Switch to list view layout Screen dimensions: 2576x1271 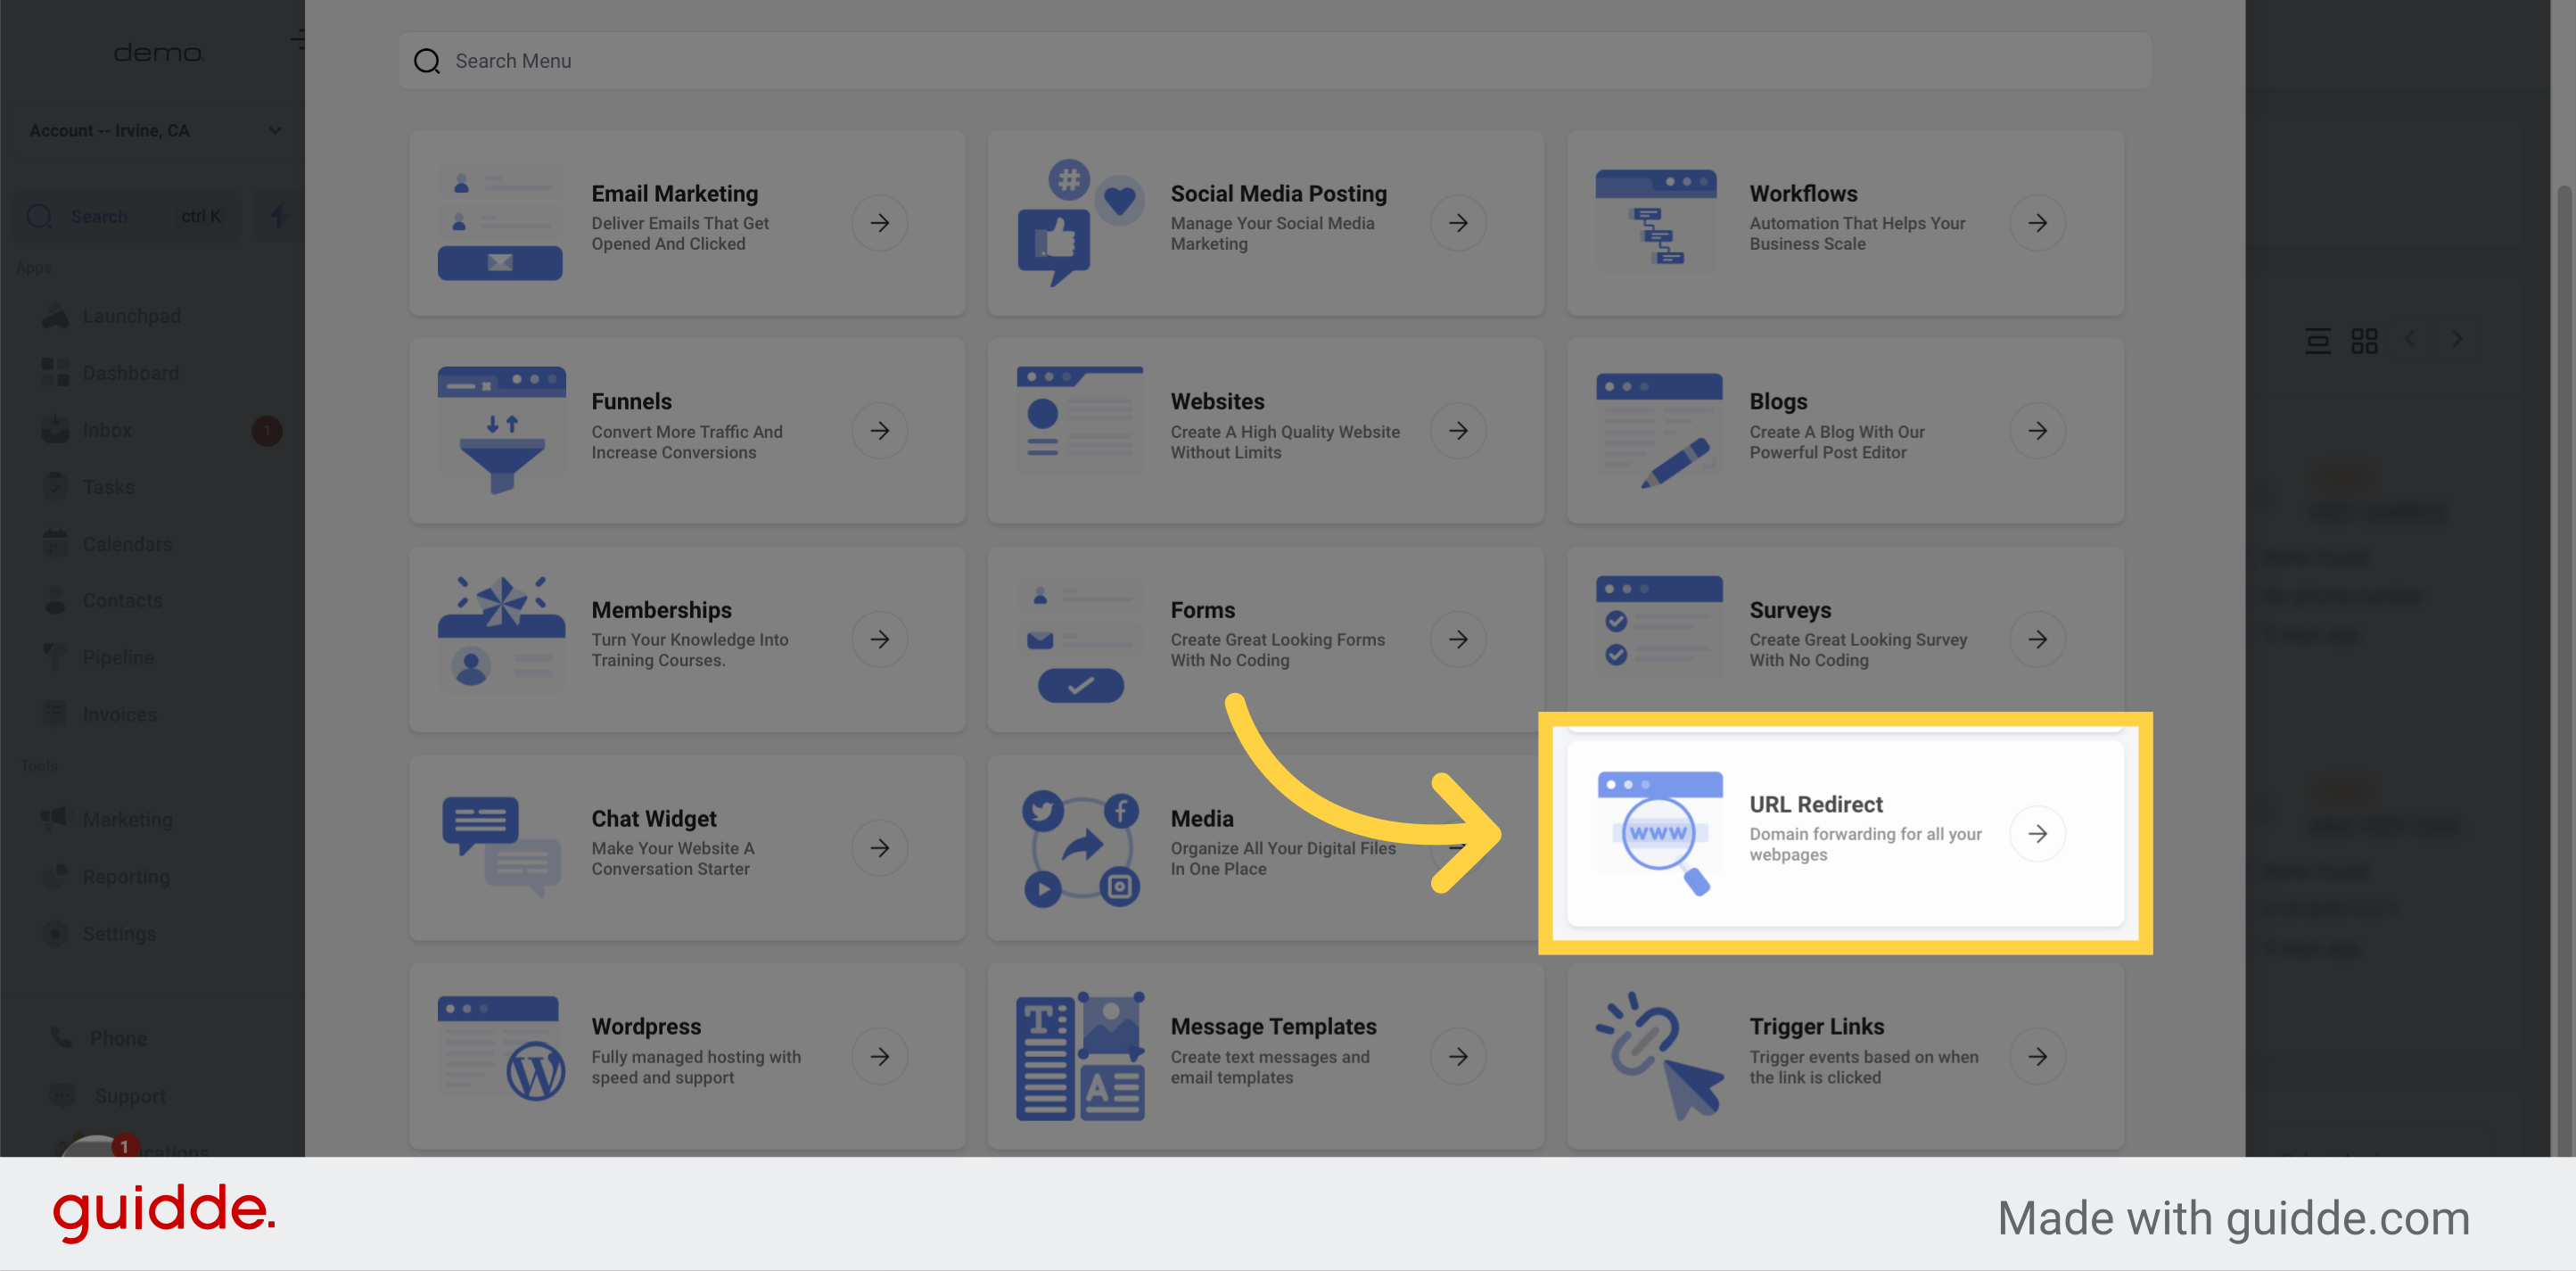click(x=2318, y=340)
